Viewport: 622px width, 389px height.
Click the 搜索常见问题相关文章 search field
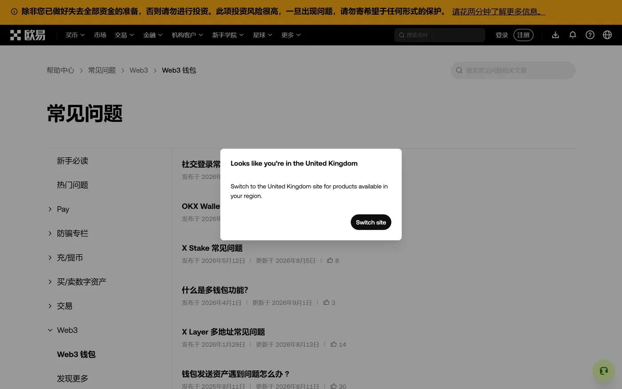tap(513, 70)
